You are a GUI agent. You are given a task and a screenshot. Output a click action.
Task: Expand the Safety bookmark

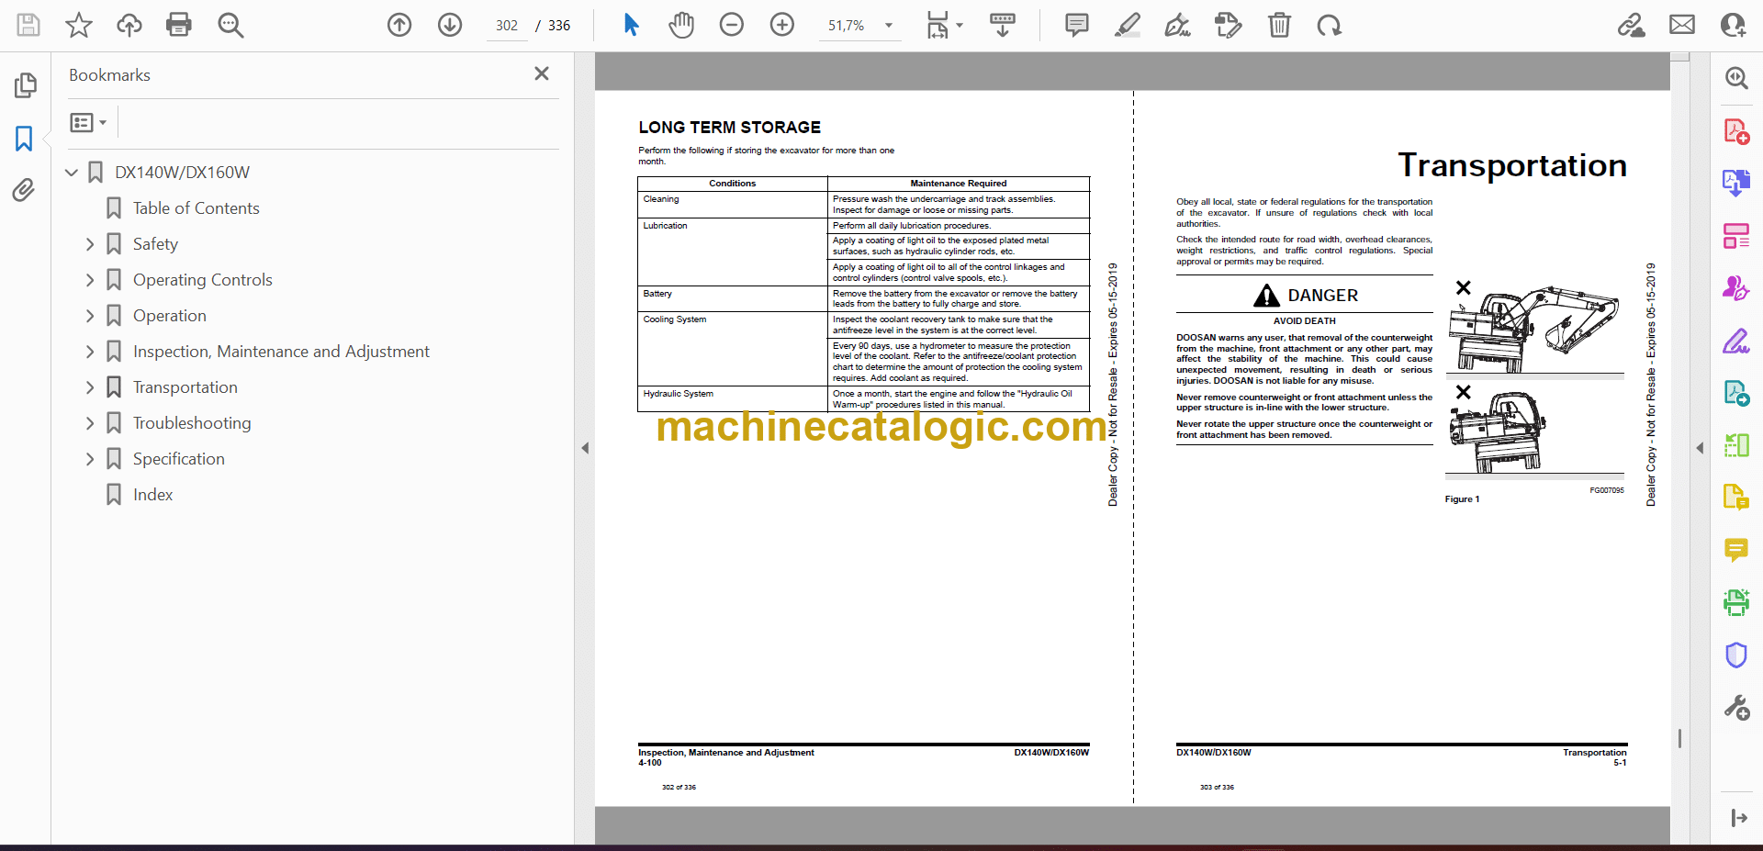90,244
